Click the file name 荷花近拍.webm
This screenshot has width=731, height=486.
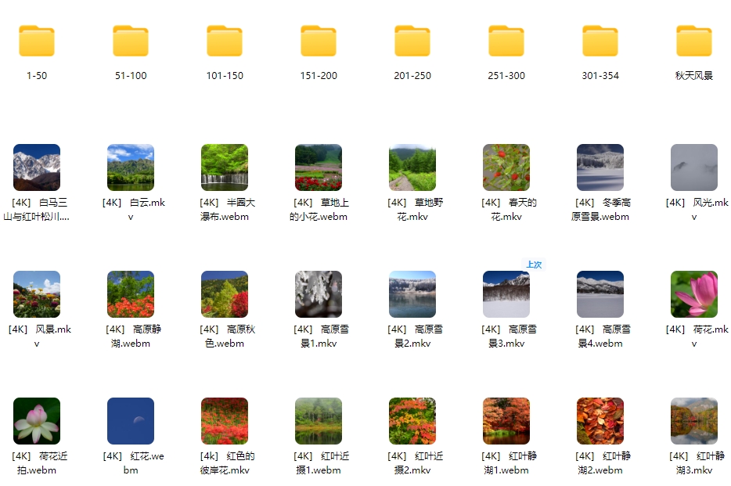(39, 463)
